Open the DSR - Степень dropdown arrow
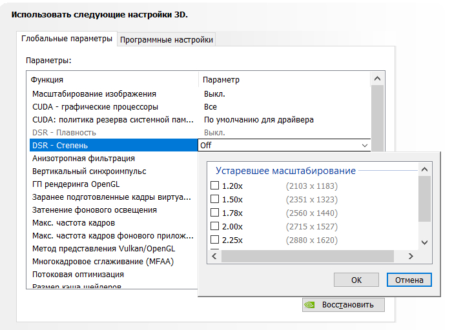This screenshot has height=330, width=452. (x=365, y=146)
